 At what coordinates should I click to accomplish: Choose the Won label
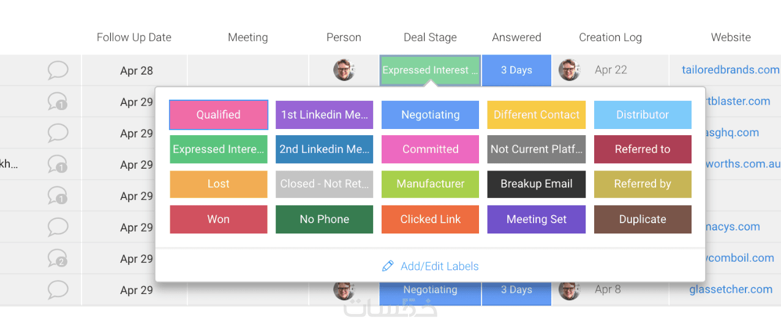click(x=219, y=219)
